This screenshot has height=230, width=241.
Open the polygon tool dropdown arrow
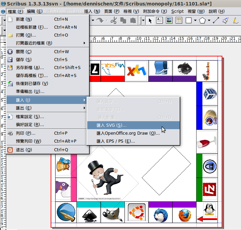[x=209, y=20]
